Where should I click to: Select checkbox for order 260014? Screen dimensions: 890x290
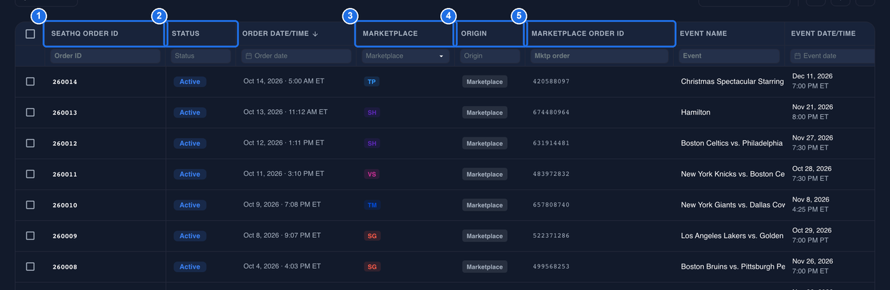pos(30,81)
